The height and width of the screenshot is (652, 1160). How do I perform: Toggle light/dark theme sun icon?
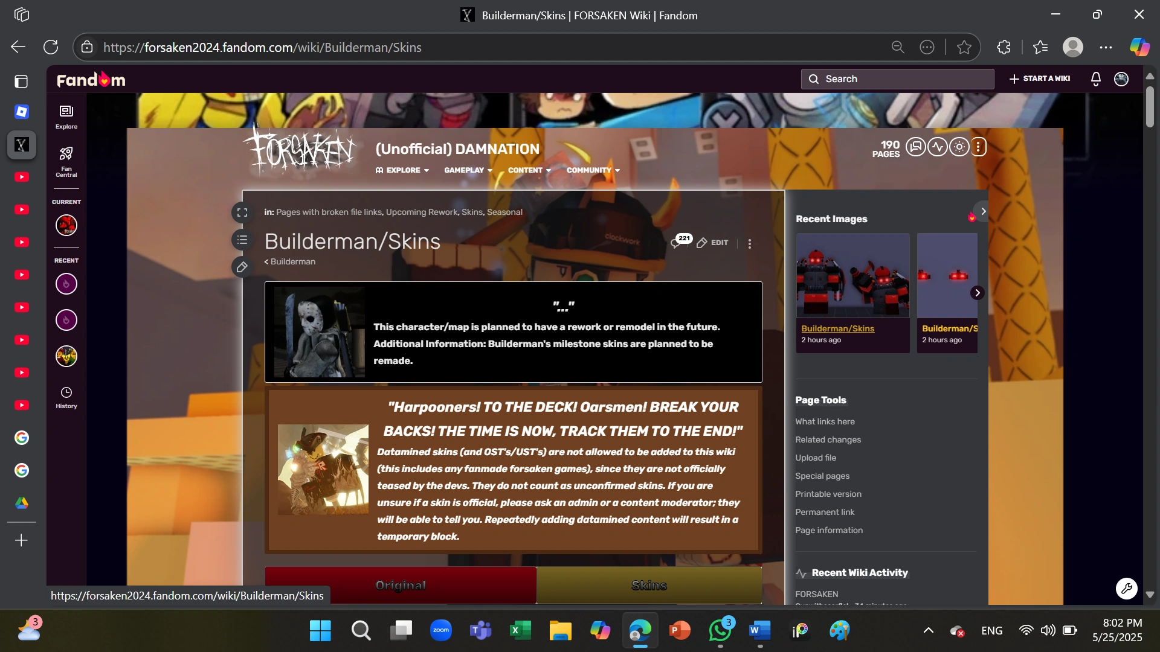tap(959, 147)
